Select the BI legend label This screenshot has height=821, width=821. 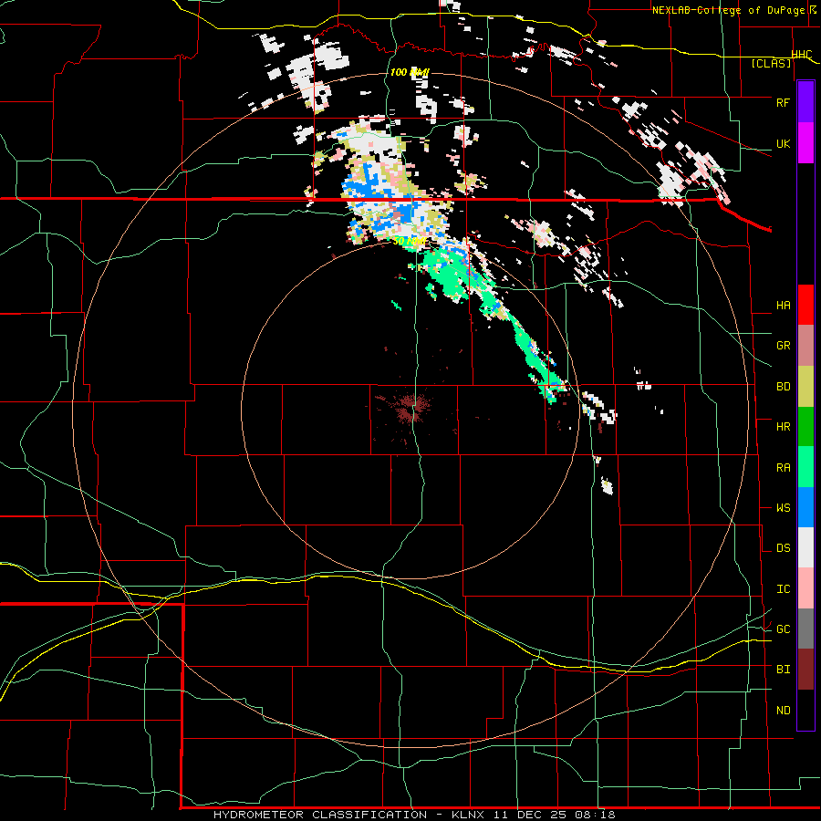click(783, 670)
